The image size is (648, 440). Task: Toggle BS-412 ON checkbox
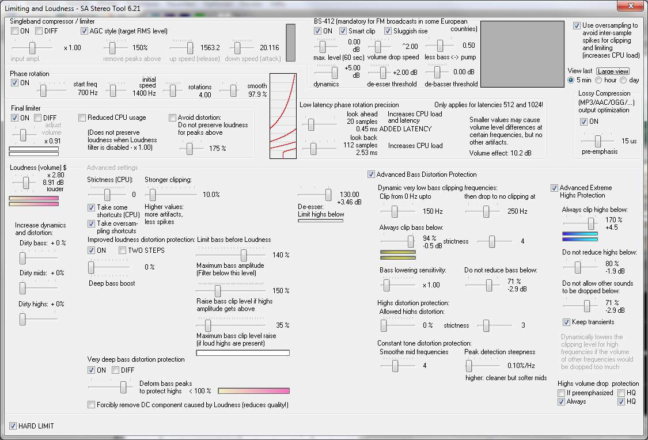(317, 31)
